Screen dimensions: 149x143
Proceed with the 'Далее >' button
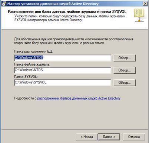109,137
